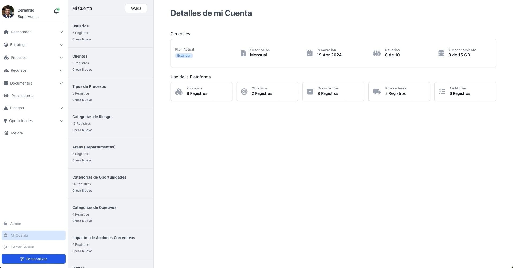The height and width of the screenshot is (268, 513).
Task: Open Impactos de Acciones Correctivas heading
Action: (104, 238)
